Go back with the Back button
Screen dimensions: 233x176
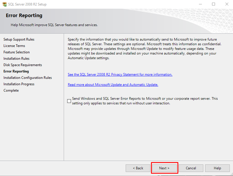(x=138, y=168)
